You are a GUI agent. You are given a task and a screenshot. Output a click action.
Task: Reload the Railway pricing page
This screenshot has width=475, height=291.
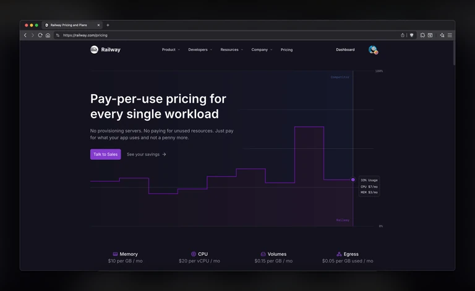40,35
